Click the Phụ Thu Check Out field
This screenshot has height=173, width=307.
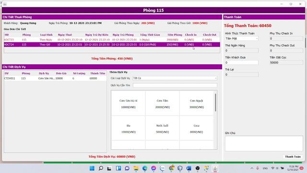coord(286,50)
